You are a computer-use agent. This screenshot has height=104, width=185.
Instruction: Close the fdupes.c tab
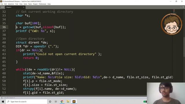pos(24,7)
